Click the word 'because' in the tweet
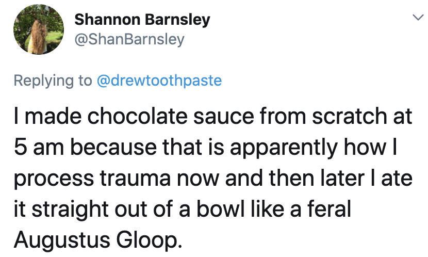Screen dimensions: 428x257 tap(113, 147)
